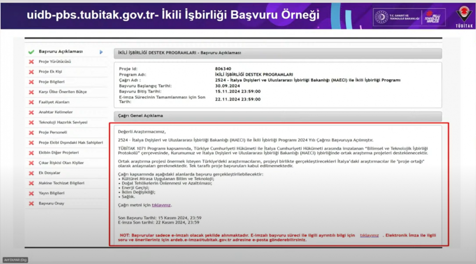The width and height of the screenshot is (476, 264).
Task: Click the green checkmark beside Başvuru Açıklaması
Action: pyautogui.click(x=31, y=52)
